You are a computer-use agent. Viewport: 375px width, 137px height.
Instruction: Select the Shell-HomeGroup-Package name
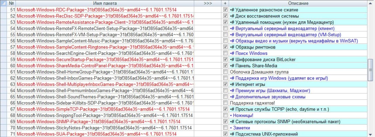(105, 72)
